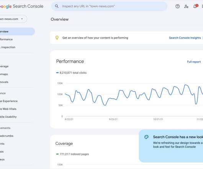The width and height of the screenshot is (203, 169).
Task: Click the Overview page title
Action: coord(59,19)
